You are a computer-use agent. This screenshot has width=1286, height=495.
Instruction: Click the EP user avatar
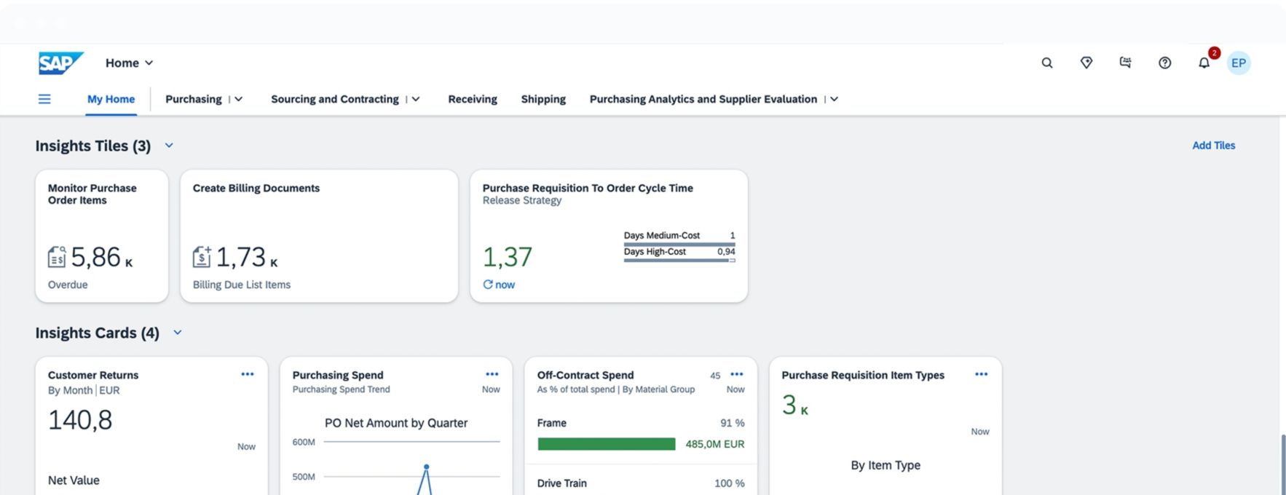click(x=1238, y=63)
